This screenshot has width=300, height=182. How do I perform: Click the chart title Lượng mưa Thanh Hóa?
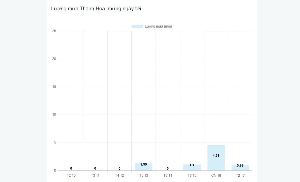point(96,9)
